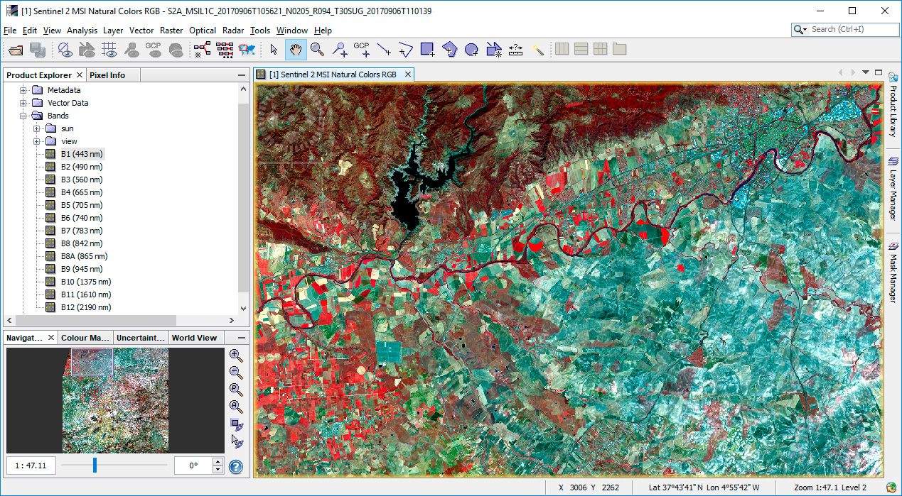Image resolution: width=902 pixels, height=496 pixels.
Task: Select the Polygon drawing tool
Action: [x=451, y=50]
